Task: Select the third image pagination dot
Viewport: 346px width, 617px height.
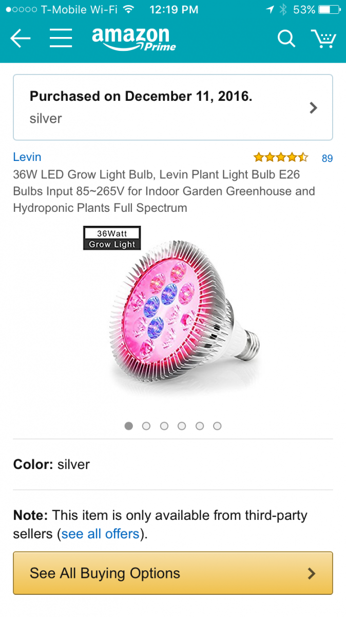Action: pos(164,426)
